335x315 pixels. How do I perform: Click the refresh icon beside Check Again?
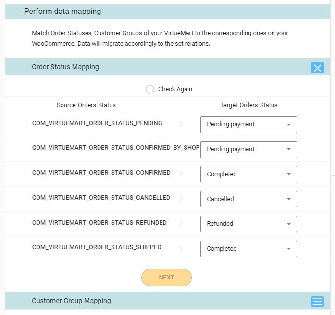150,89
